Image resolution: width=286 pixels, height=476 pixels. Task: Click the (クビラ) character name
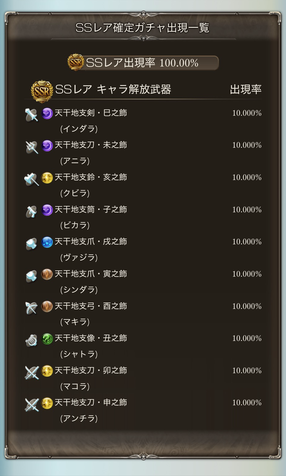coord(75,193)
